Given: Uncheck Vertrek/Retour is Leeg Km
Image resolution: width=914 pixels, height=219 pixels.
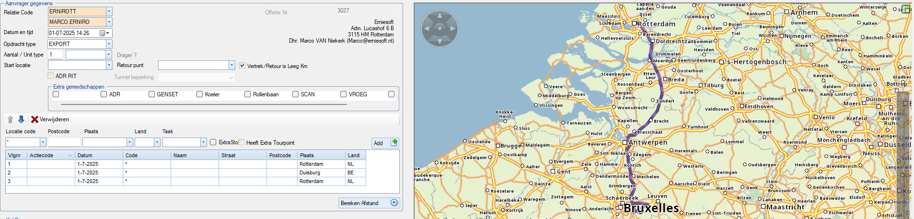Looking at the screenshot, I should pos(242,66).
